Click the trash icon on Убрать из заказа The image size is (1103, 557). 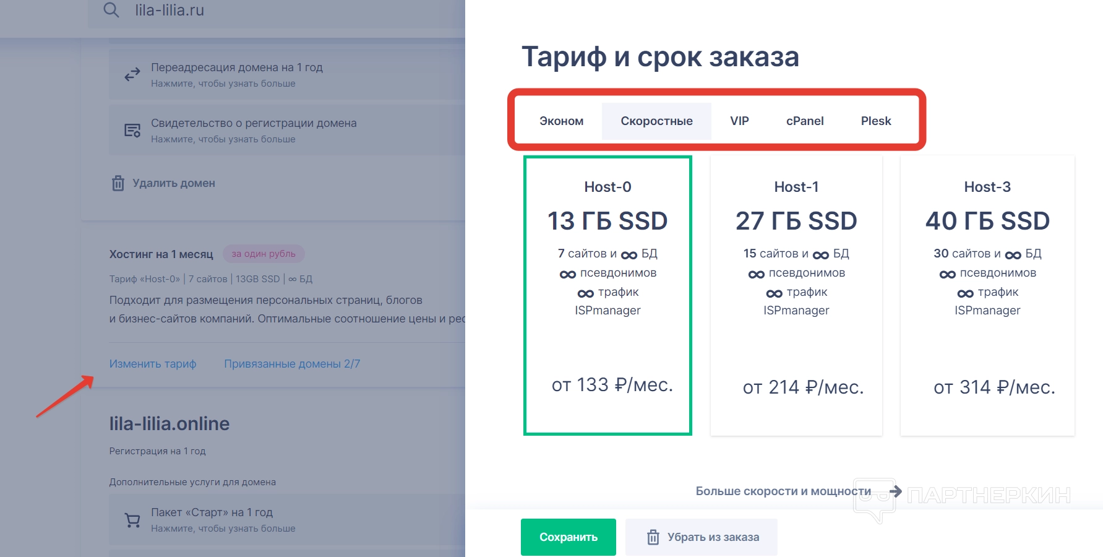[x=653, y=537]
